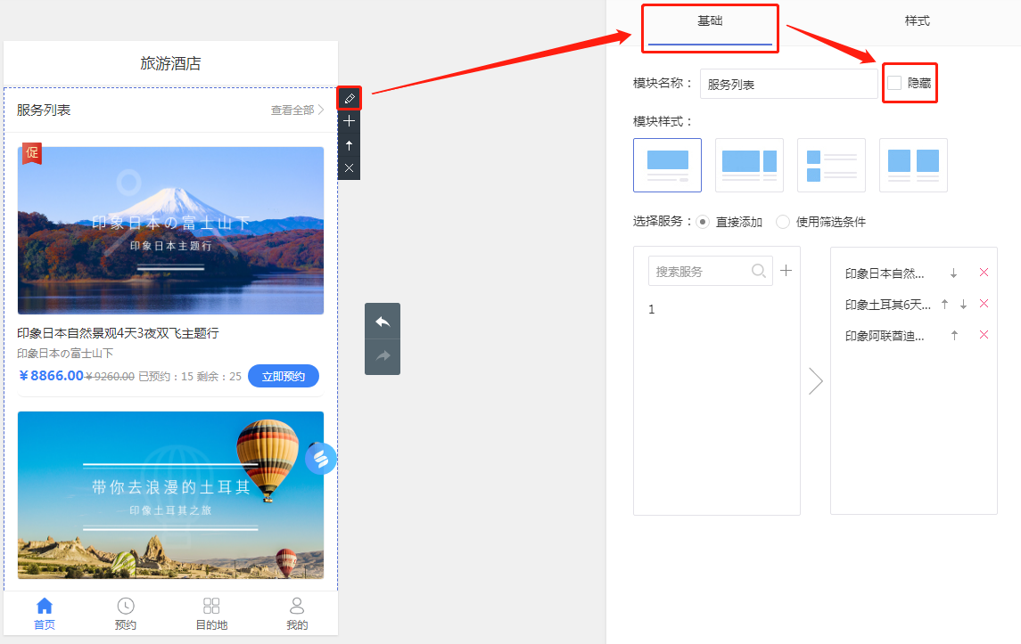This screenshot has height=644, width=1021.
Task: Delete the module using the X icon
Action: click(349, 167)
